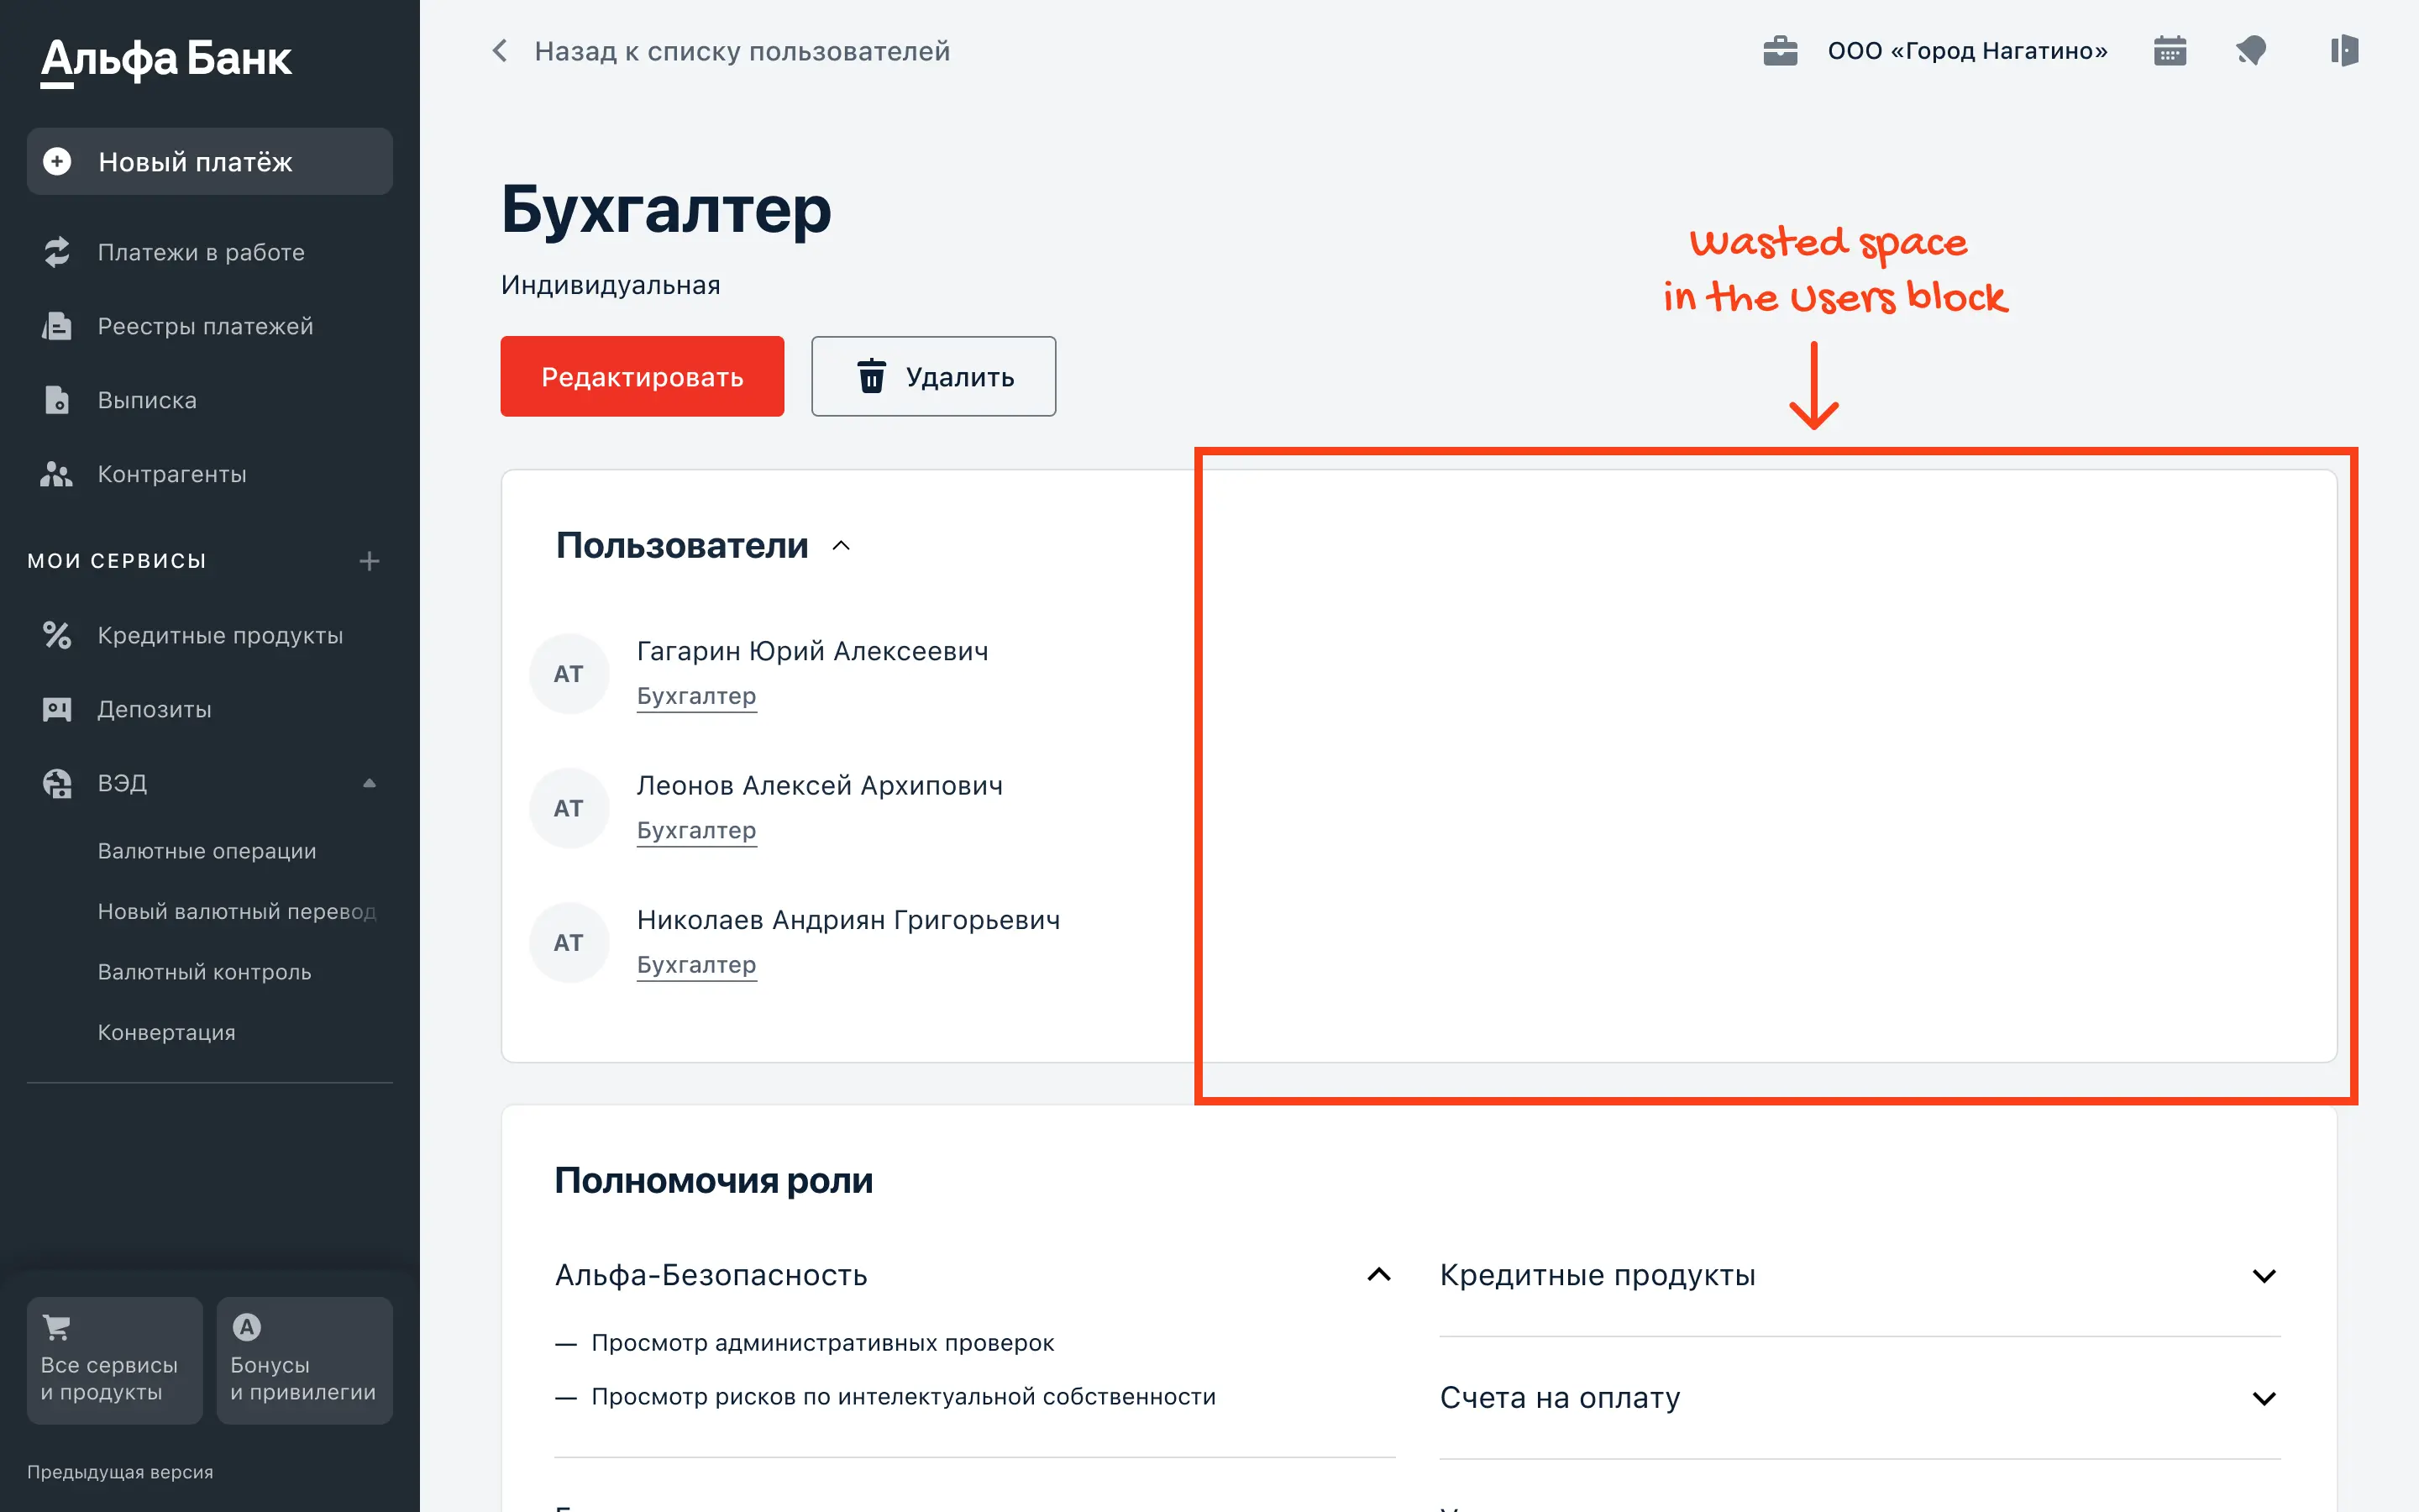Open Бухгалтер role link under Гагарин

[695, 696]
